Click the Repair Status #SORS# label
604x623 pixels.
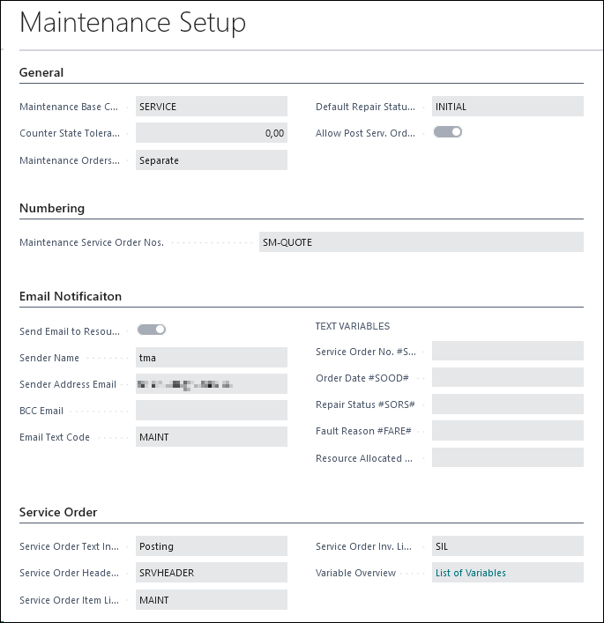tap(365, 404)
